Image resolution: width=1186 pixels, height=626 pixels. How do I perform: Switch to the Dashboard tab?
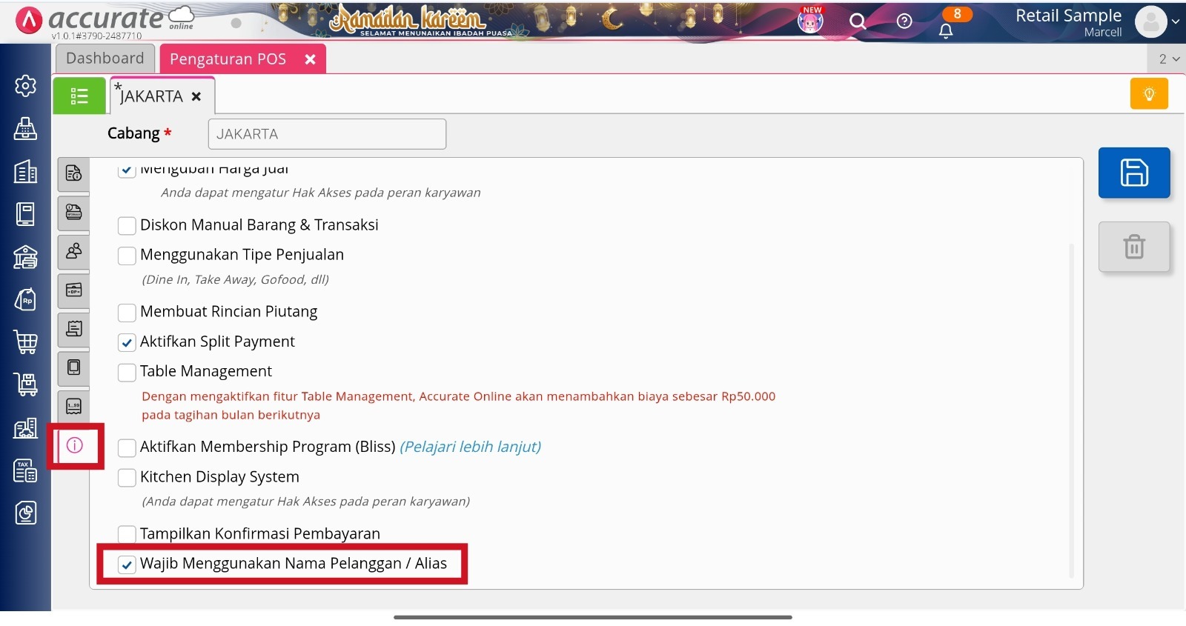(105, 59)
